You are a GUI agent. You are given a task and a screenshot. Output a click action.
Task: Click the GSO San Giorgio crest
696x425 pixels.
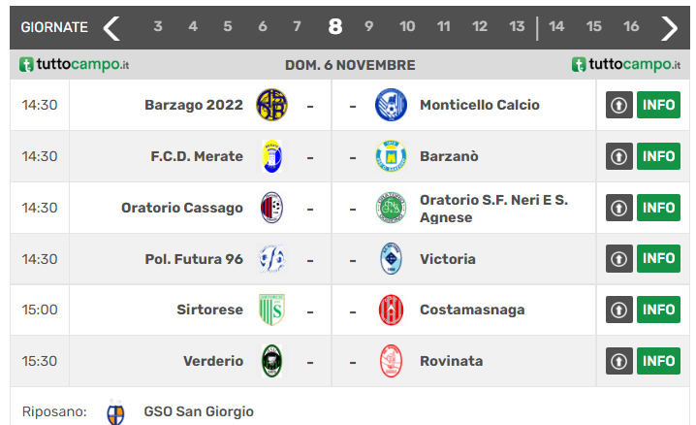point(115,411)
